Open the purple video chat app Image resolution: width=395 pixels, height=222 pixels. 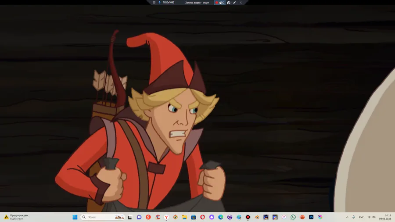pyautogui.click(x=139, y=217)
